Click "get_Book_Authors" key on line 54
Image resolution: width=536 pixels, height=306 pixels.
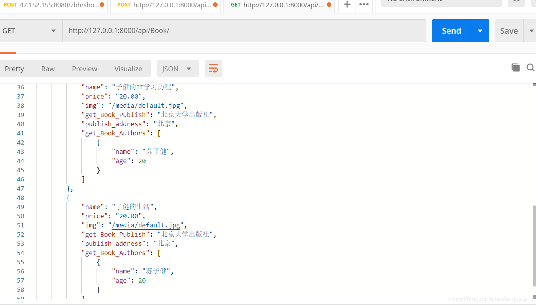point(115,253)
